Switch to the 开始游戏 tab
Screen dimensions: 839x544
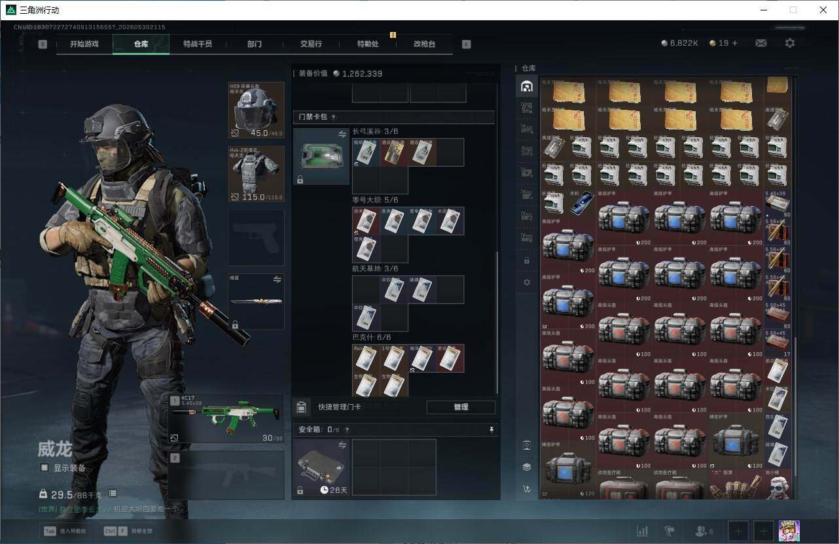[84, 44]
